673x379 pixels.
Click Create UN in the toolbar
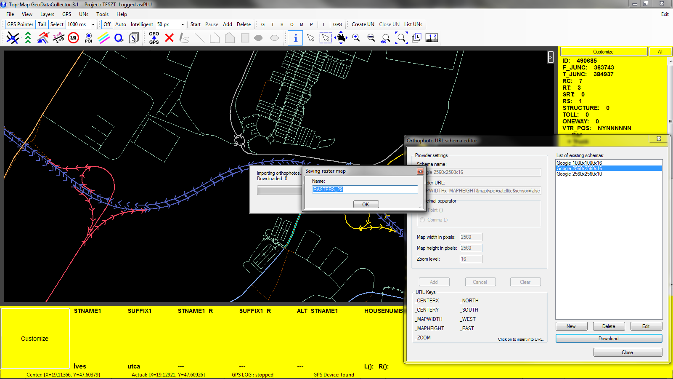point(363,24)
